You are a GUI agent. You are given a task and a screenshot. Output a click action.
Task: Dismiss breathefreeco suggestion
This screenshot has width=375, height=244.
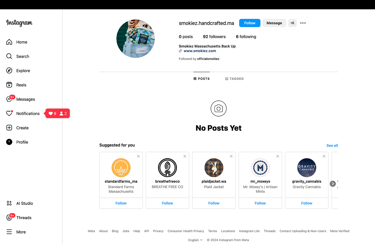[x=185, y=156]
